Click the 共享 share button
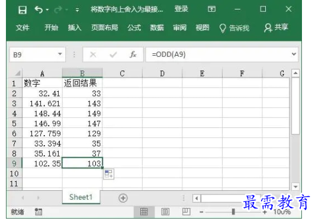The width and height of the screenshot is (315, 221). pyautogui.click(x=277, y=27)
